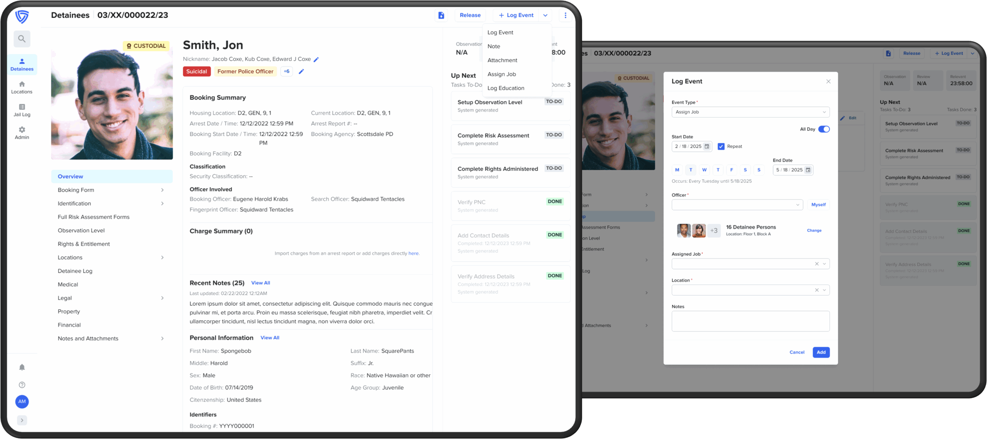
Task: Uncheck the Repeat checkbox
Action: click(721, 147)
